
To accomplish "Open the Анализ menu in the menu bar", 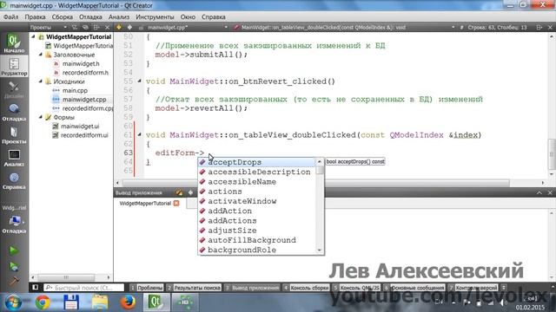I will point(119,16).
